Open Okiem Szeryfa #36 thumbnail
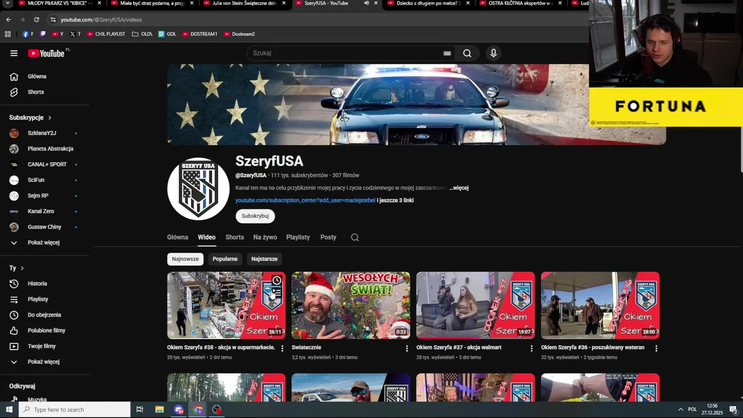The height and width of the screenshot is (418, 743). click(x=600, y=305)
